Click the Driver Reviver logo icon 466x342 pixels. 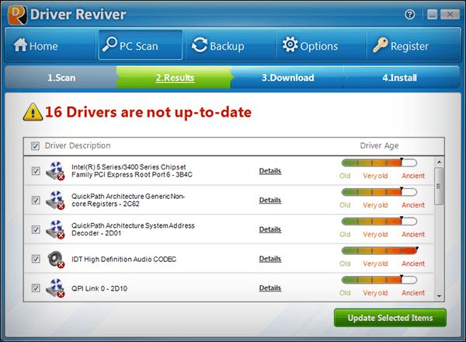[x=14, y=14]
